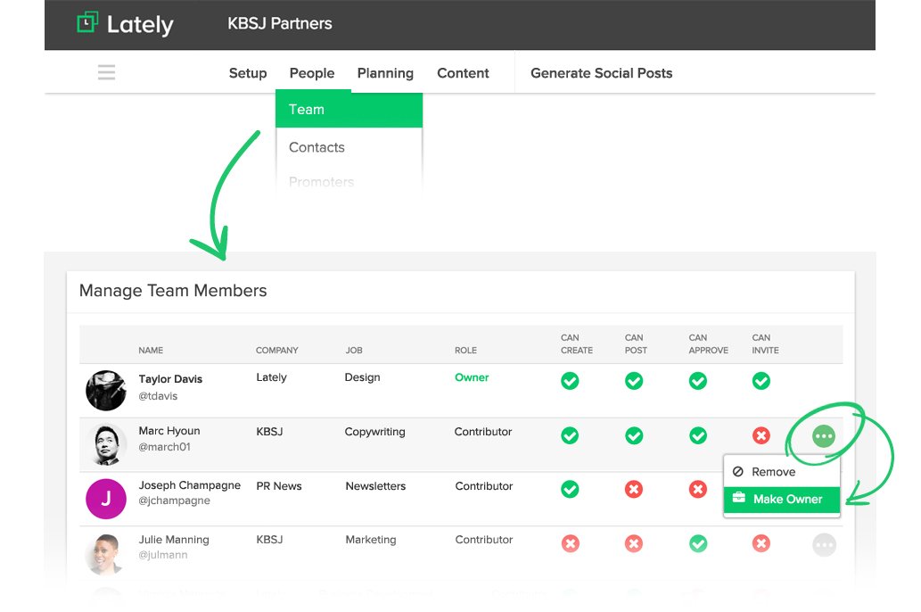
Task: Click the Manage Team Members heading
Action: (173, 291)
